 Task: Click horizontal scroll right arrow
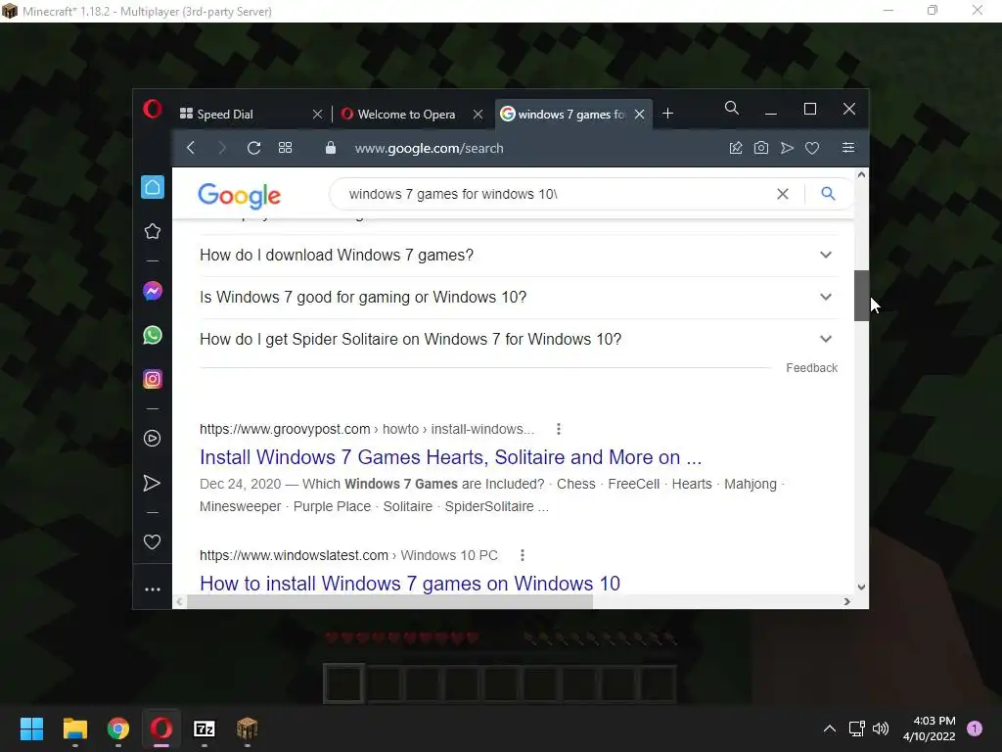pos(846,602)
